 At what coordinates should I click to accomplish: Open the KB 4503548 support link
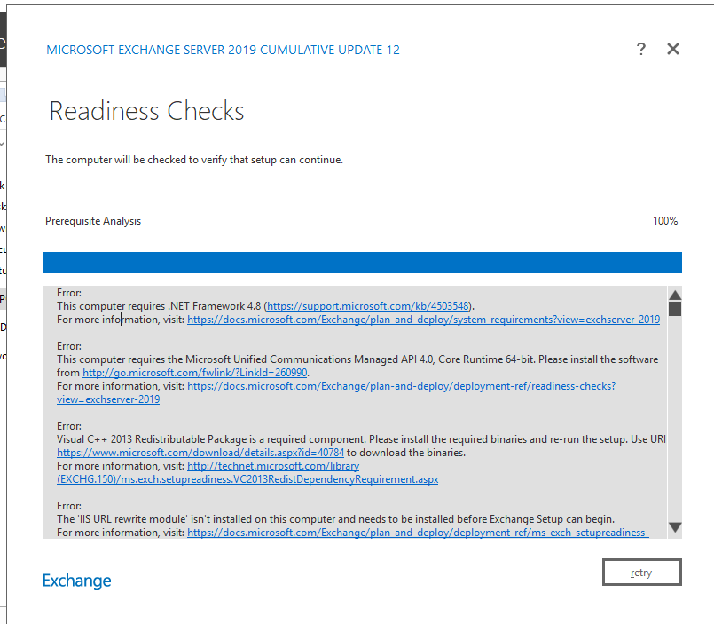coord(367,306)
